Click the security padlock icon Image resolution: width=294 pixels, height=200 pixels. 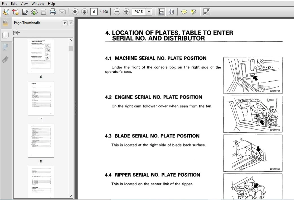[5, 23]
